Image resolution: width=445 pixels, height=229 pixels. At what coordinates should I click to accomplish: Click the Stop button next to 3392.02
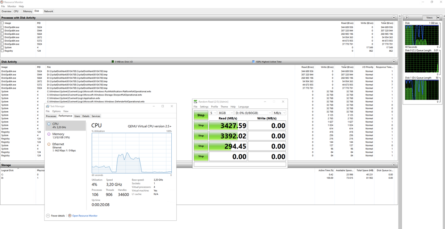coord(201,136)
